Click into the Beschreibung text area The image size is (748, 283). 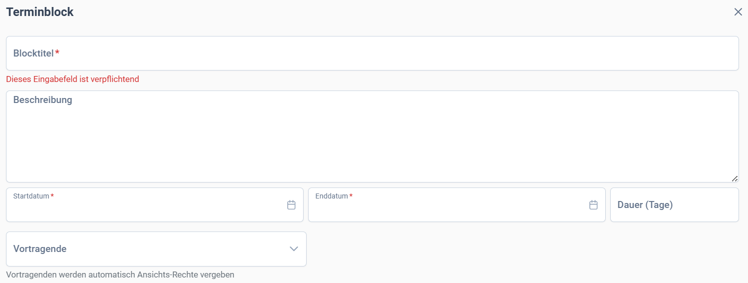coord(372,136)
